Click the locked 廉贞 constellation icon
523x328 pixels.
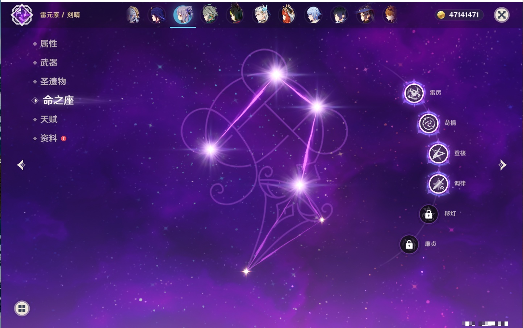click(x=409, y=244)
